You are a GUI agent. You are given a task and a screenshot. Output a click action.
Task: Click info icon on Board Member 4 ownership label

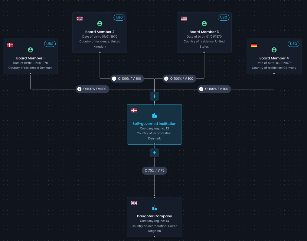201,89
